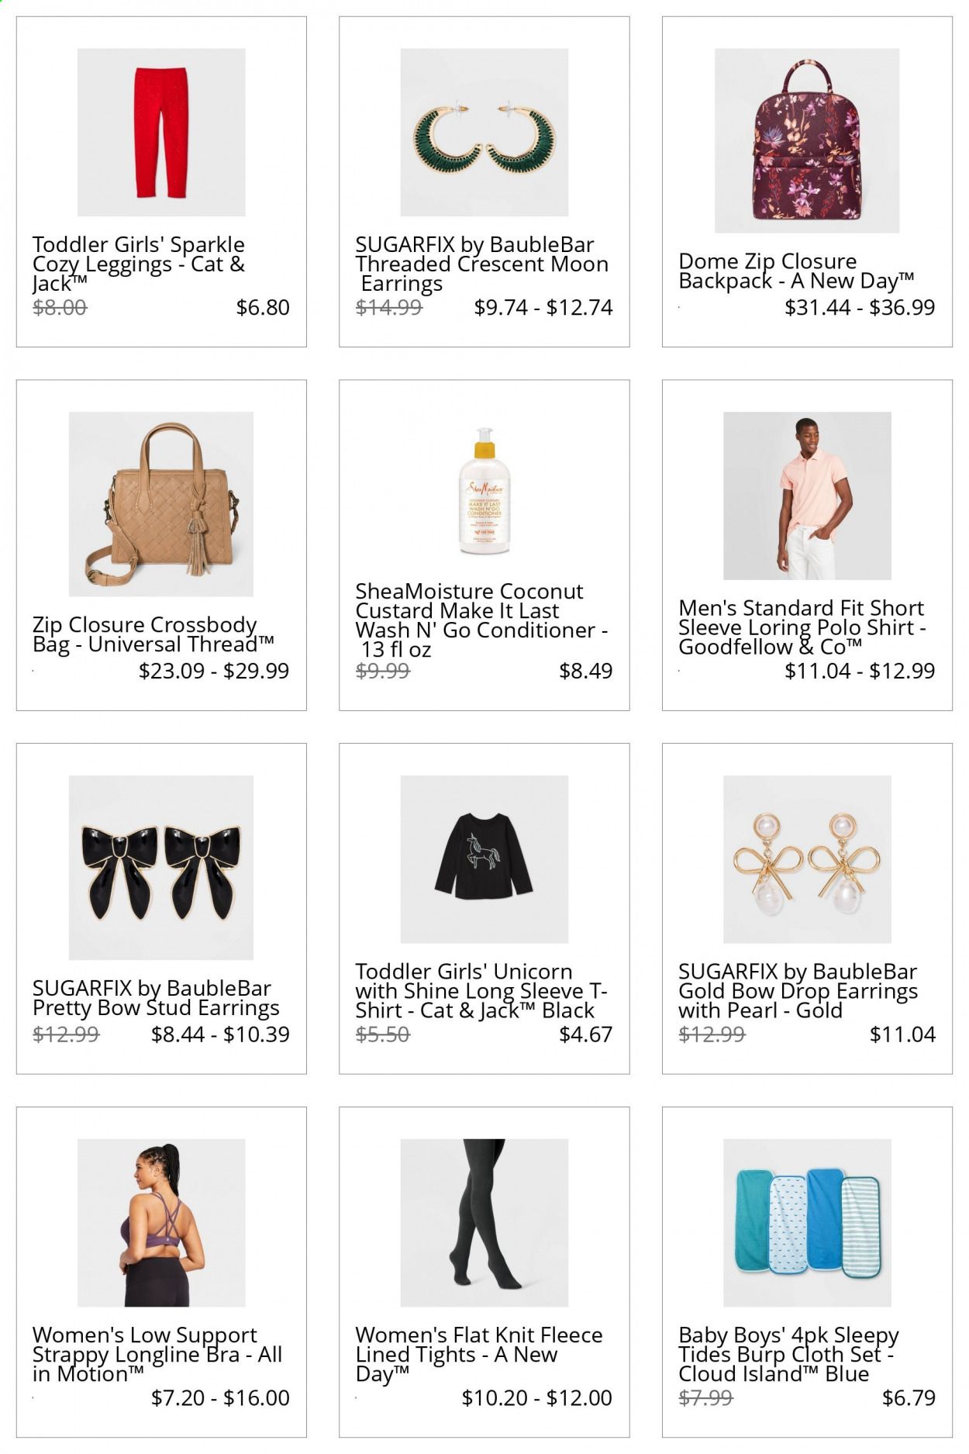The height and width of the screenshot is (1454, 969).
Task: Follow the Threaded Crescent Moon Earrings link
Action: [481, 264]
